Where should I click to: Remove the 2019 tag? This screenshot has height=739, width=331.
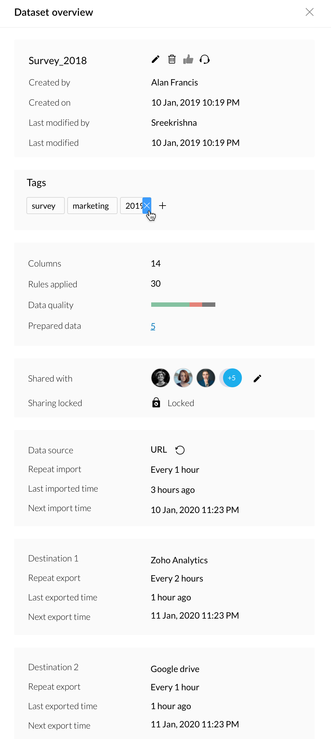point(147,206)
